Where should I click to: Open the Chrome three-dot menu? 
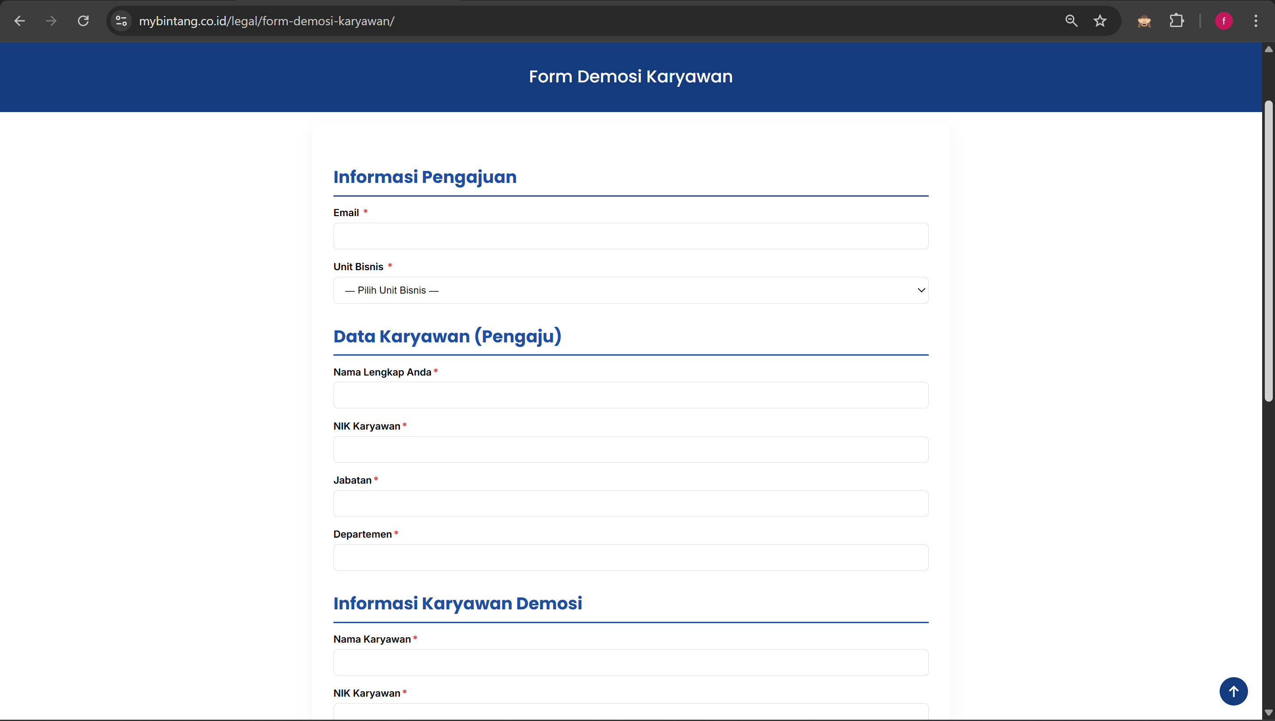(1256, 21)
